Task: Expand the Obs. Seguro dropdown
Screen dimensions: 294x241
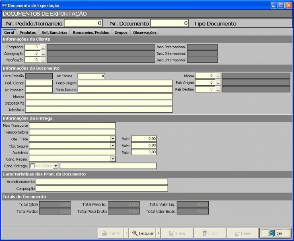Action: coord(113,146)
